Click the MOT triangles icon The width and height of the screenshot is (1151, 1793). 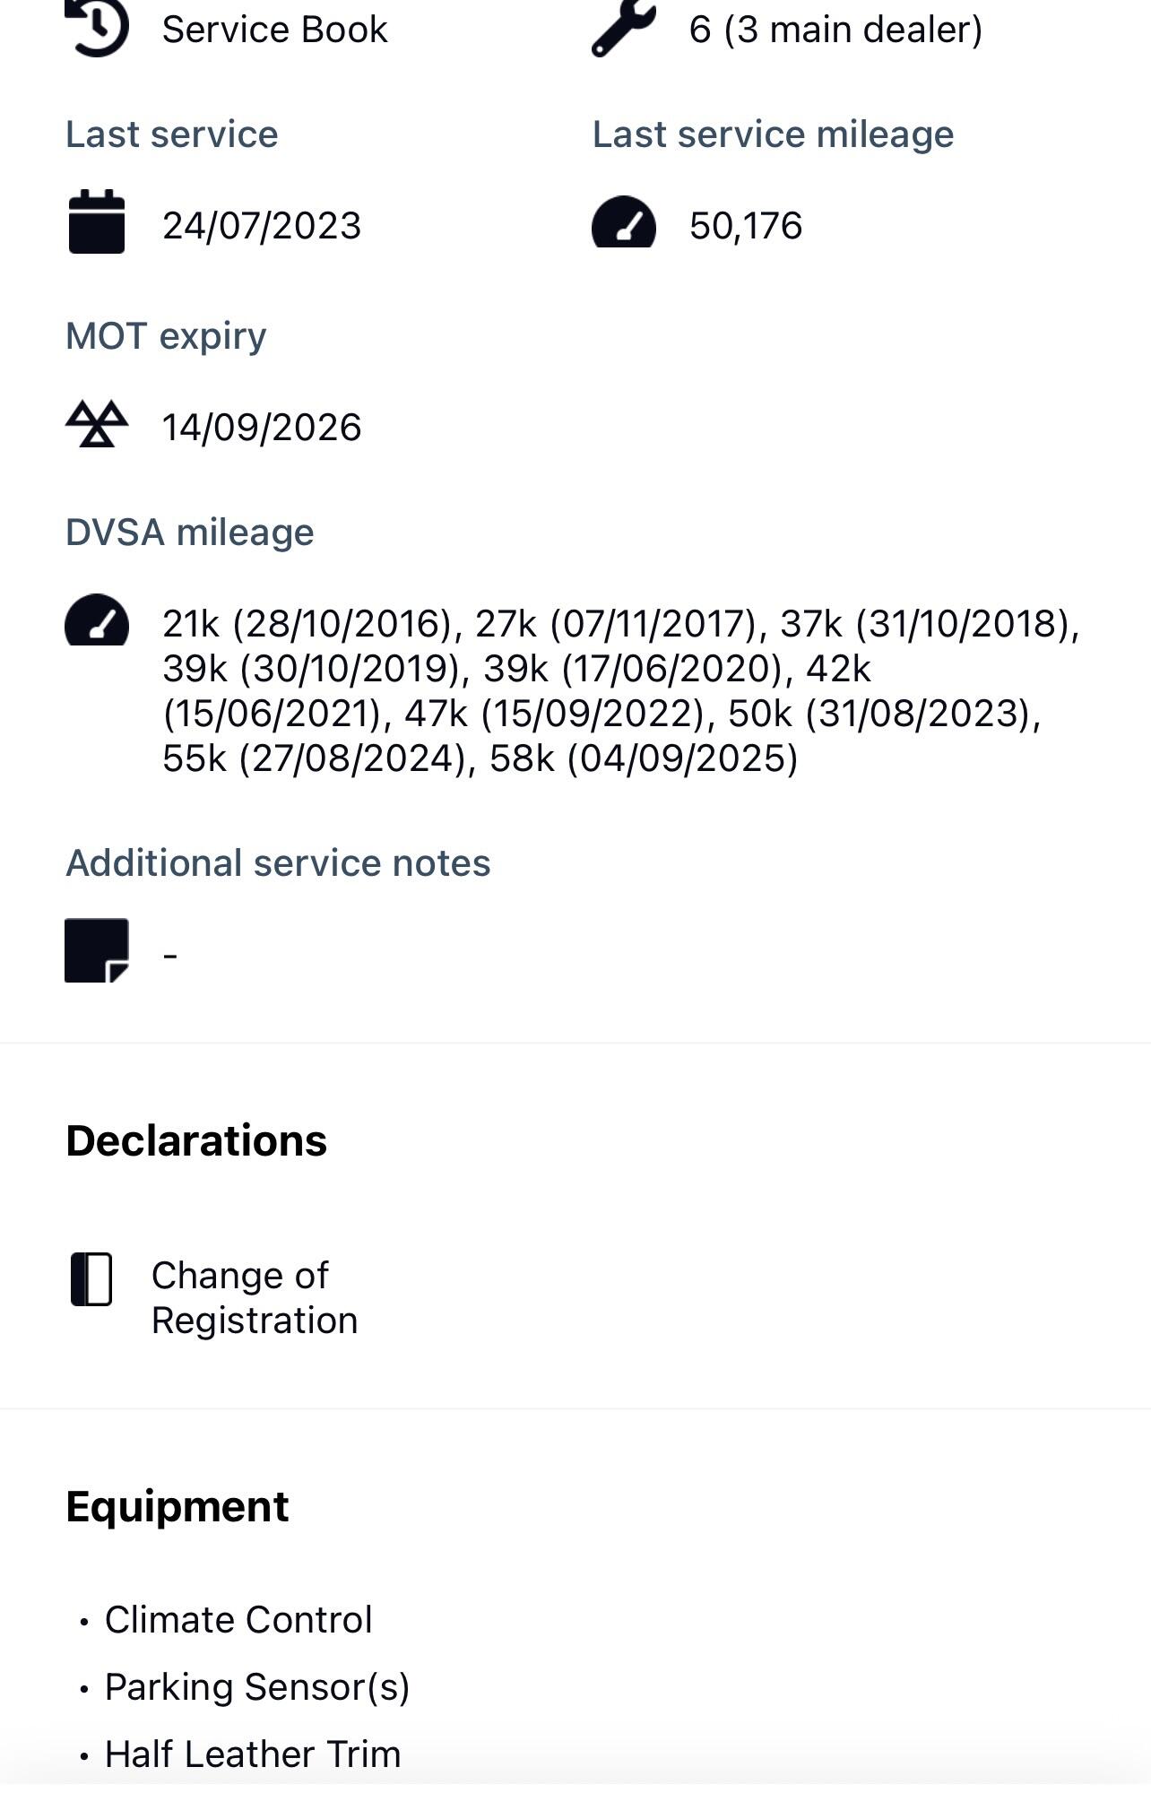pos(97,424)
